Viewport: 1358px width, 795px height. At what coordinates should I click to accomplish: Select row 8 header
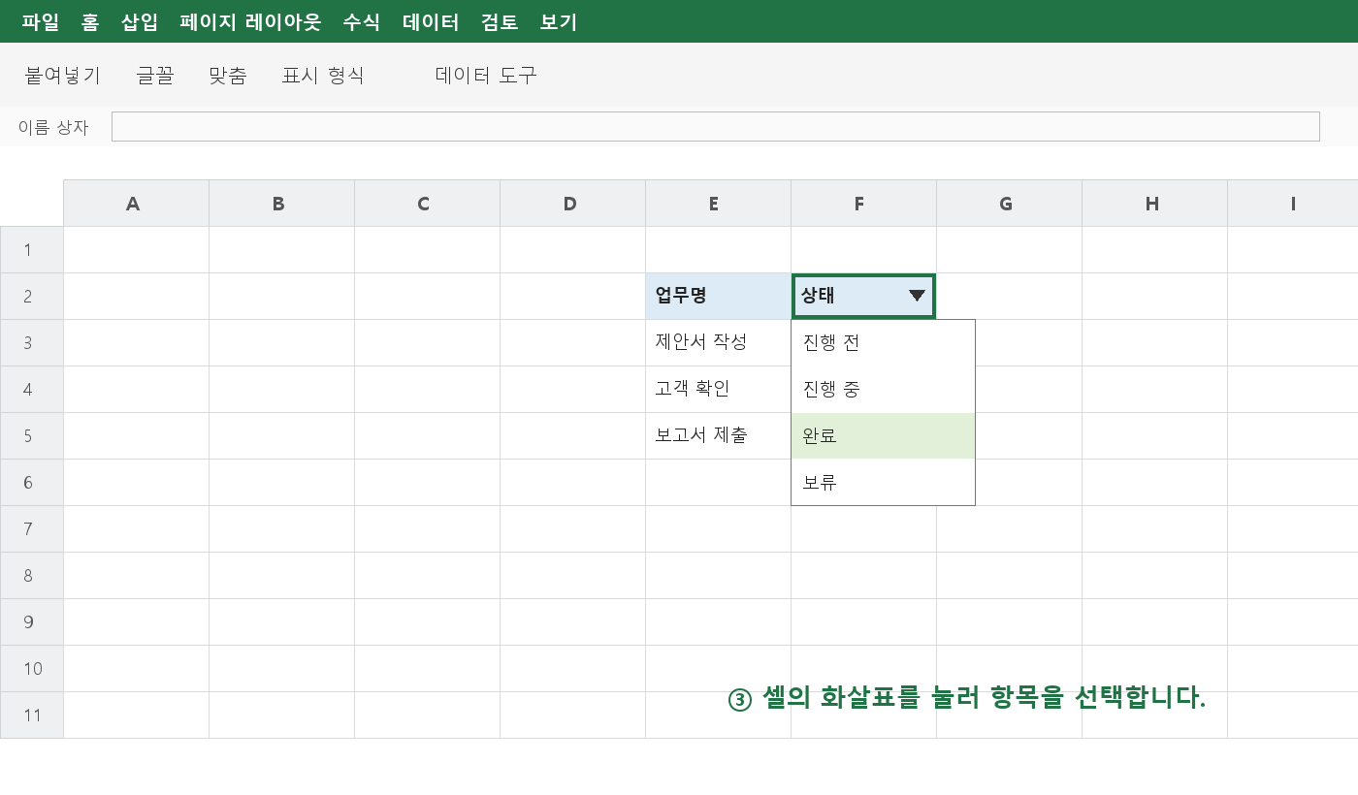coord(32,576)
